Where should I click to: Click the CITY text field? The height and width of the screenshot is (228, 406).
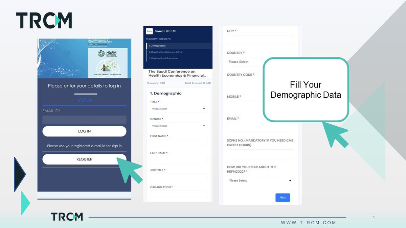(x=260, y=40)
